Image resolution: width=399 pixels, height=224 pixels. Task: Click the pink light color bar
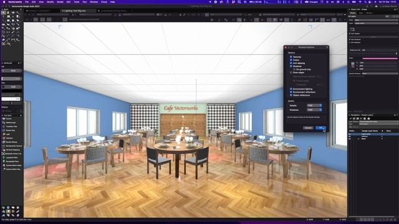(380, 58)
